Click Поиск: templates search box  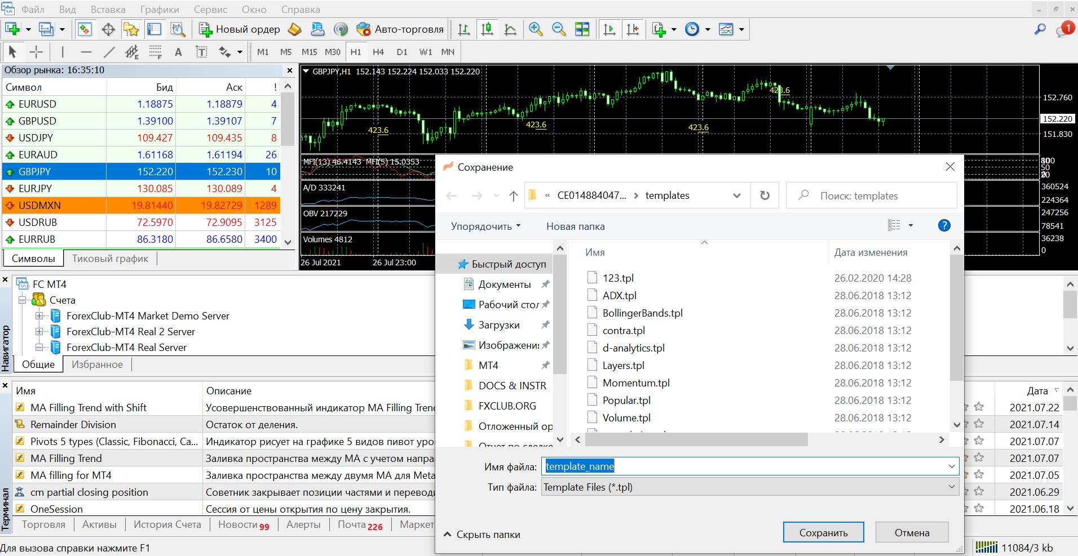(871, 195)
